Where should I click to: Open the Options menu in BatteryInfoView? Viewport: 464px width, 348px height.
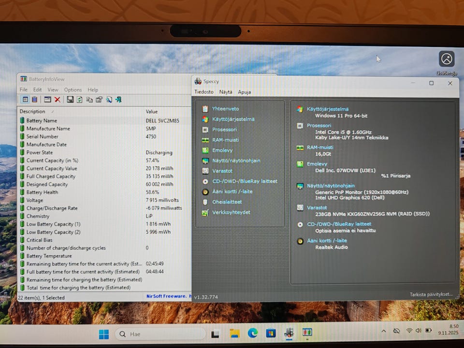click(x=73, y=90)
